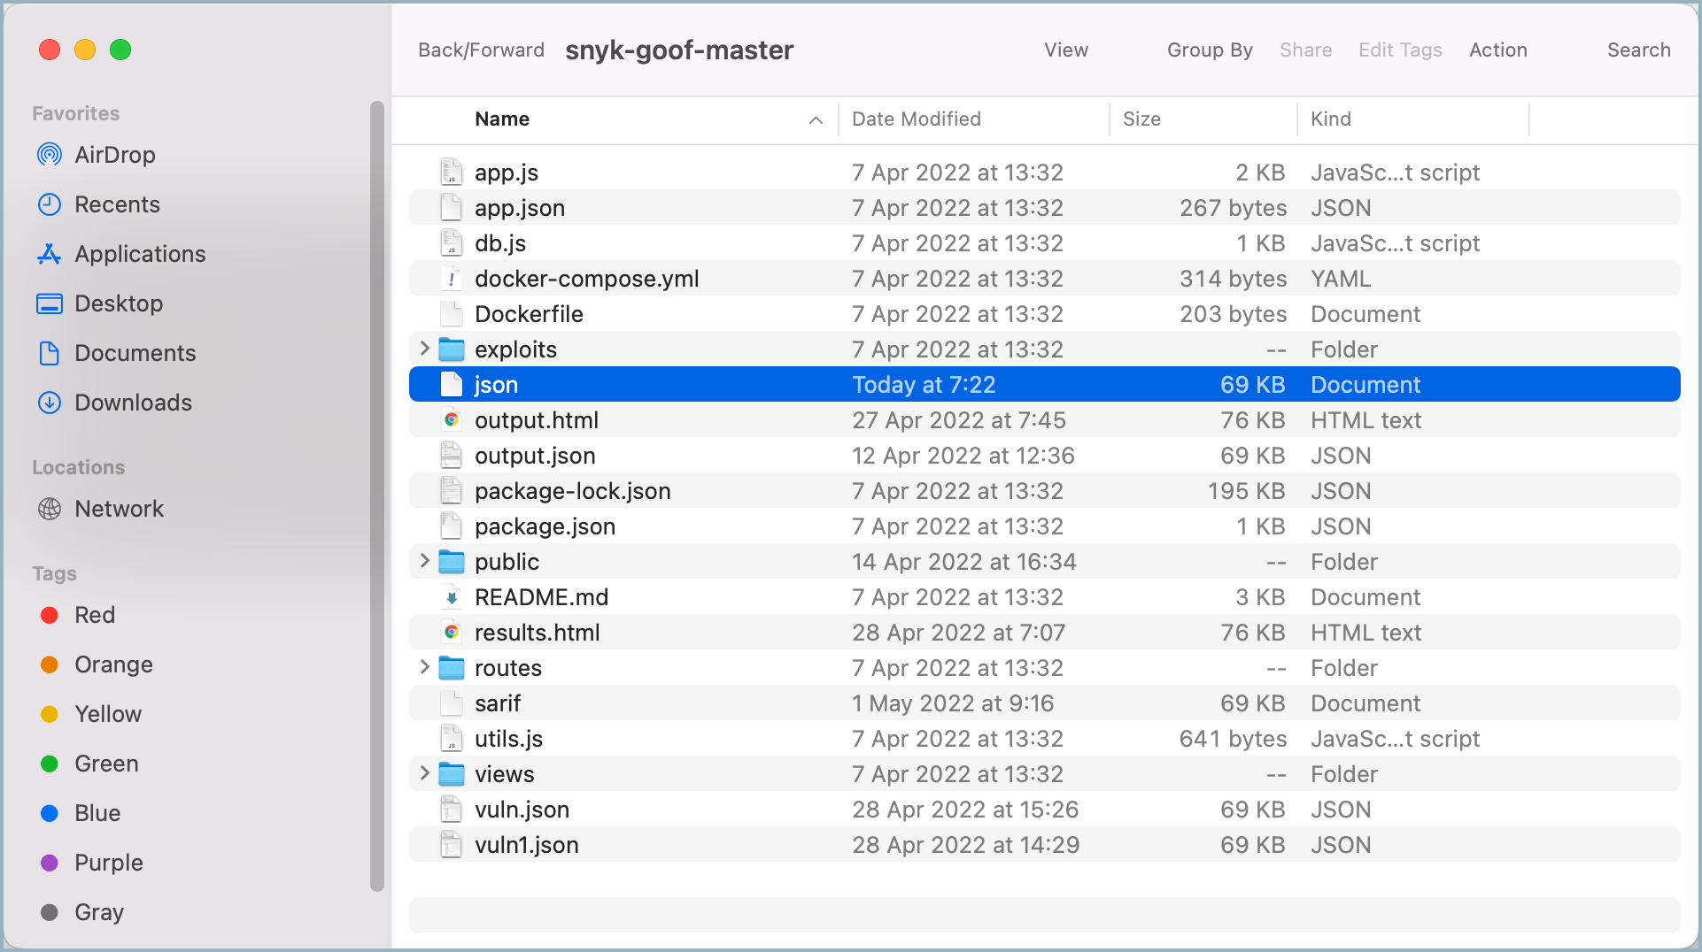Image resolution: width=1702 pixels, height=952 pixels.
Task: Open the Desktop sidebar icon
Action: (x=50, y=303)
